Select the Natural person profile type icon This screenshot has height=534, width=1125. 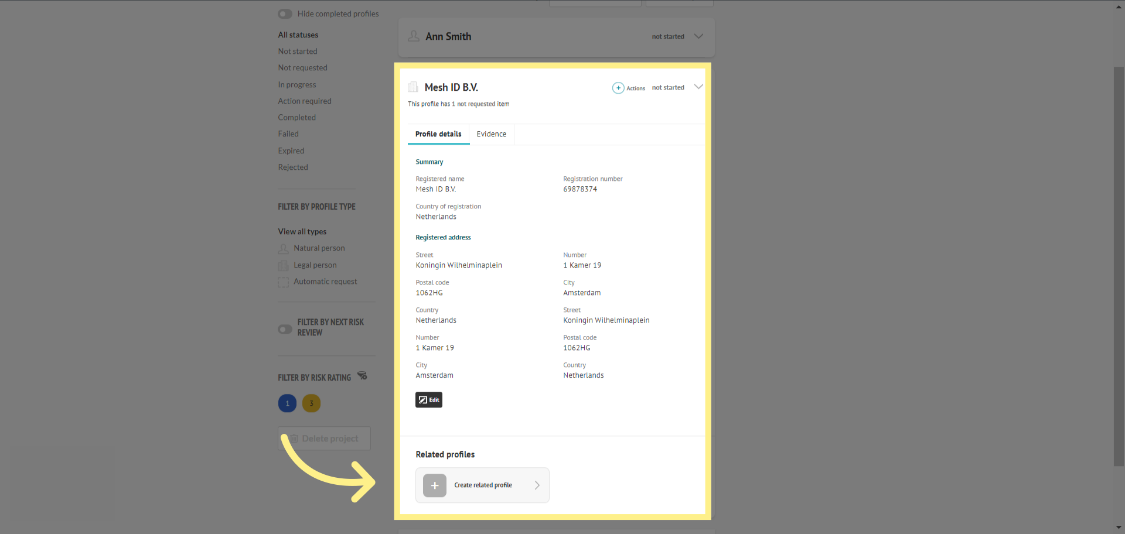[284, 248]
